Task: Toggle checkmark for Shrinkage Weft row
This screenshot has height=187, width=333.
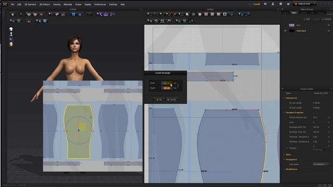Action: tap(328, 127)
